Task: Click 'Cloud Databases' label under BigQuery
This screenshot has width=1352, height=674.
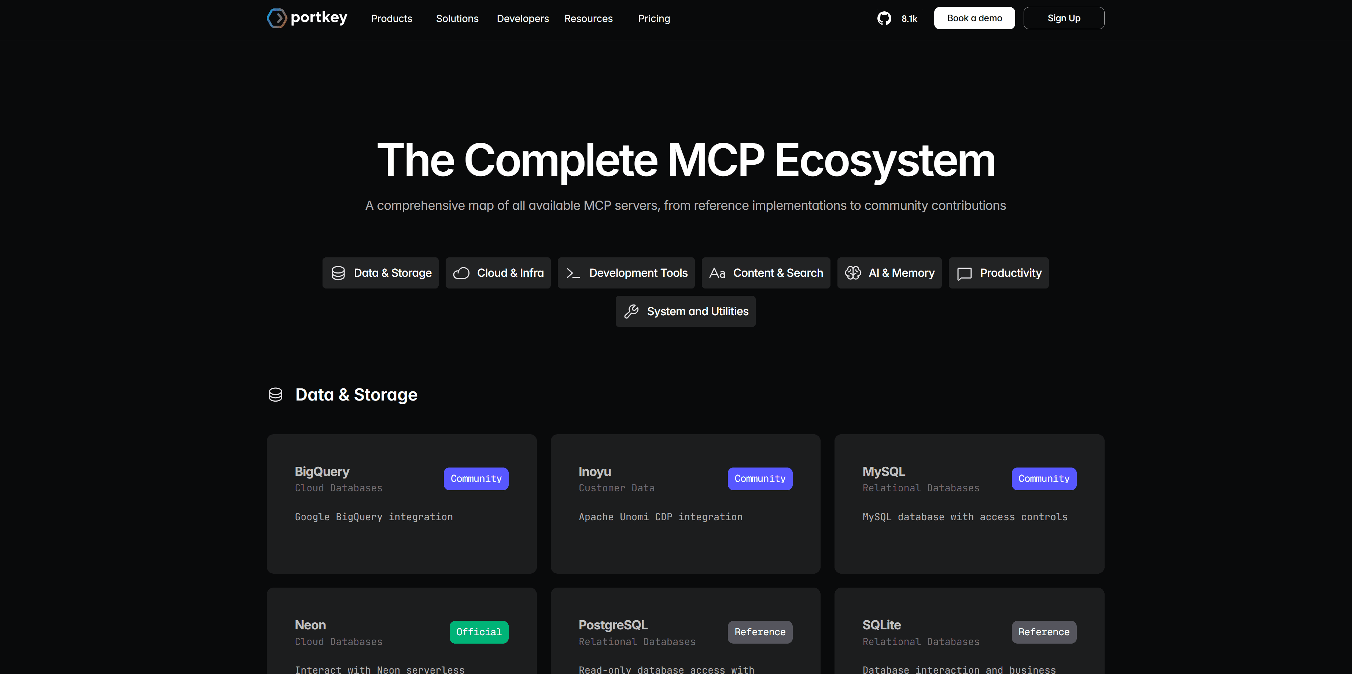Action: (x=339, y=488)
